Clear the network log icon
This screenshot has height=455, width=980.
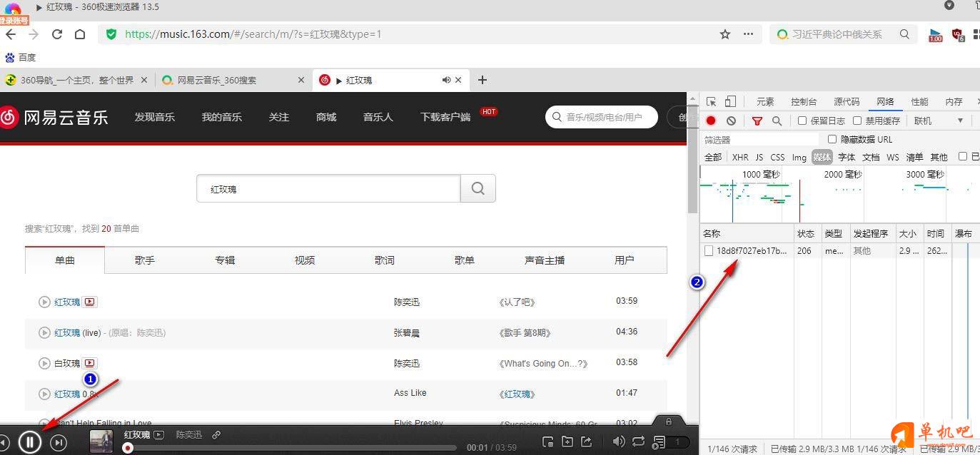click(731, 121)
